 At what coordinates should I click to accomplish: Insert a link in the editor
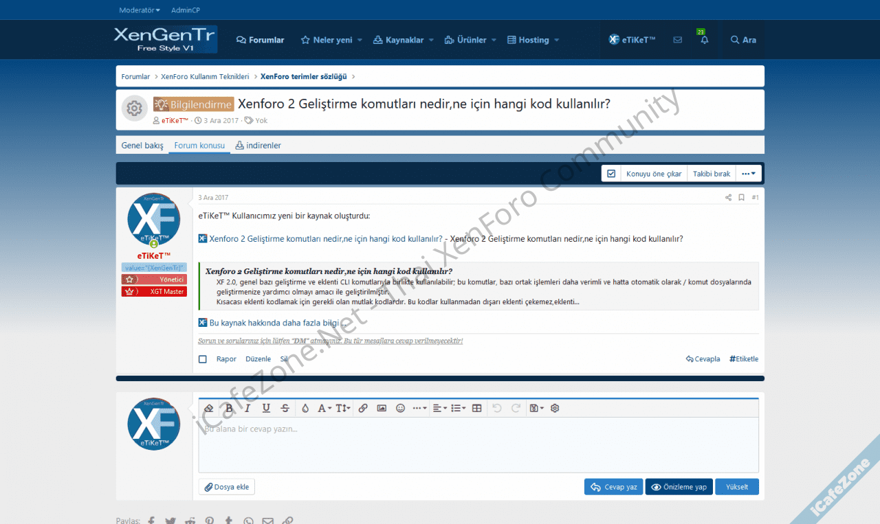pos(363,408)
